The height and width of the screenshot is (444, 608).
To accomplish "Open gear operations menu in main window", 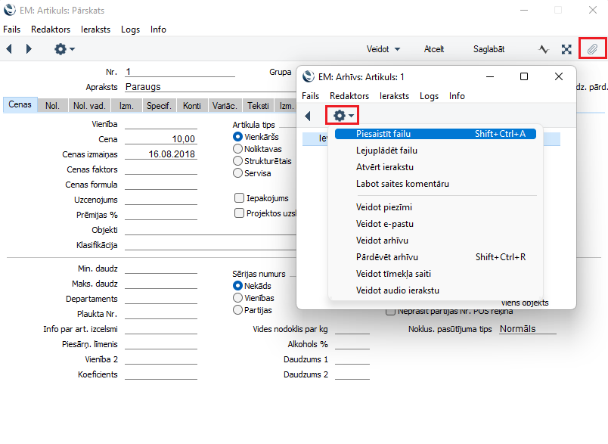I will pos(64,49).
